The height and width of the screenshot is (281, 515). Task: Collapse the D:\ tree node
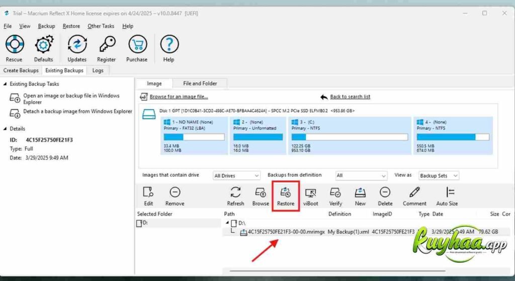[227, 223]
